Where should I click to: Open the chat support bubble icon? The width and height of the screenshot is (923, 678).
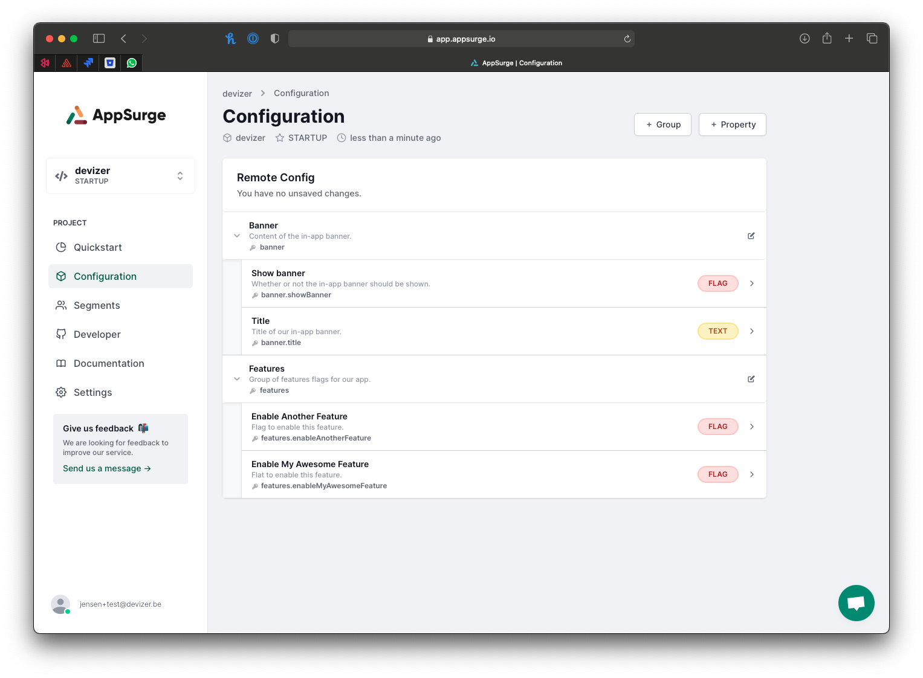(856, 603)
